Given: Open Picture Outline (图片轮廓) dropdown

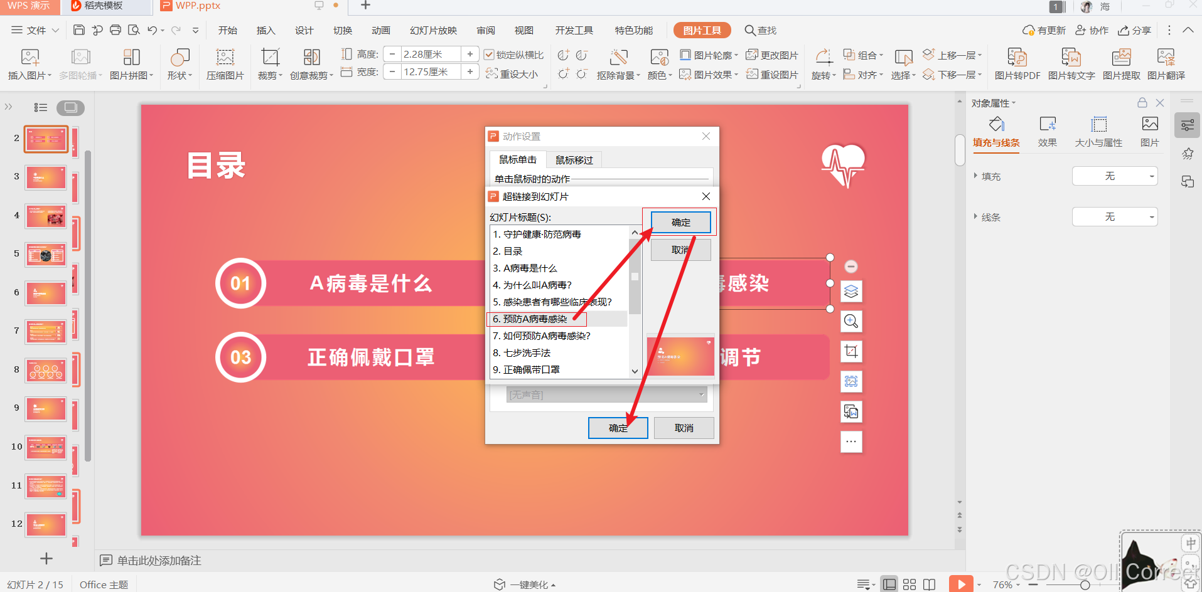Looking at the screenshot, I should (709, 55).
